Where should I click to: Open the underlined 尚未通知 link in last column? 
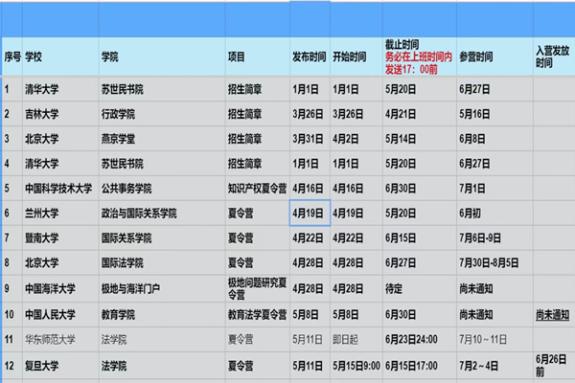click(x=551, y=313)
